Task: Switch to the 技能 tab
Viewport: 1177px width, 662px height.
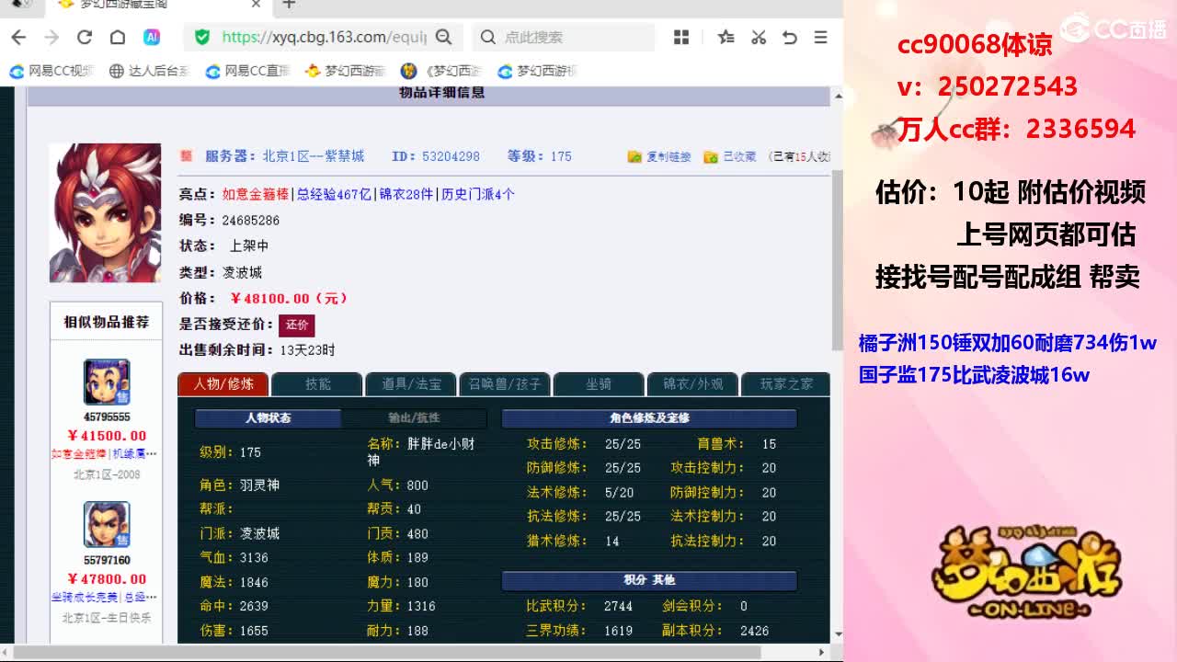Action: [x=317, y=384]
